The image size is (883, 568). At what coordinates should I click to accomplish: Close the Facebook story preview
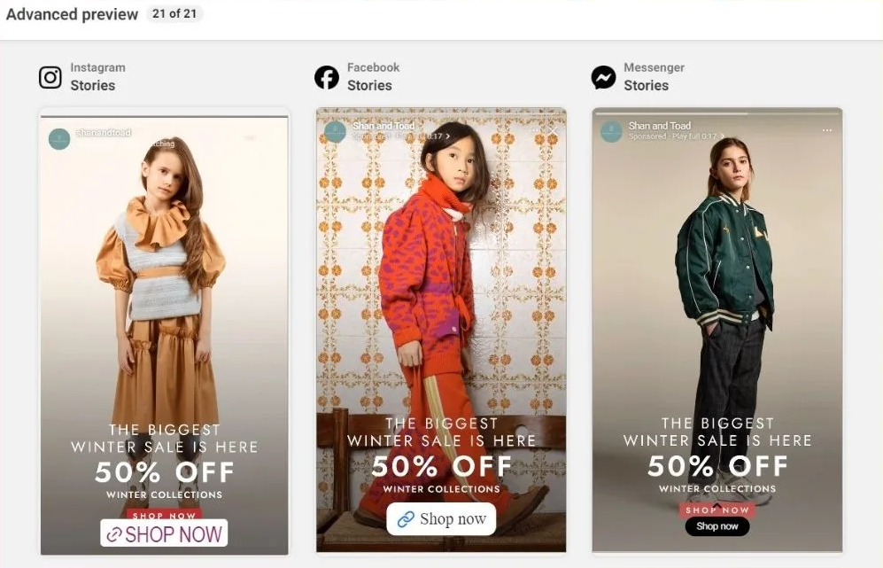(x=554, y=131)
